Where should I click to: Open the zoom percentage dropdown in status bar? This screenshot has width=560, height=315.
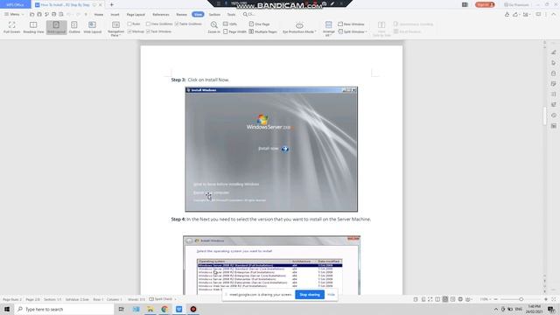(485, 299)
